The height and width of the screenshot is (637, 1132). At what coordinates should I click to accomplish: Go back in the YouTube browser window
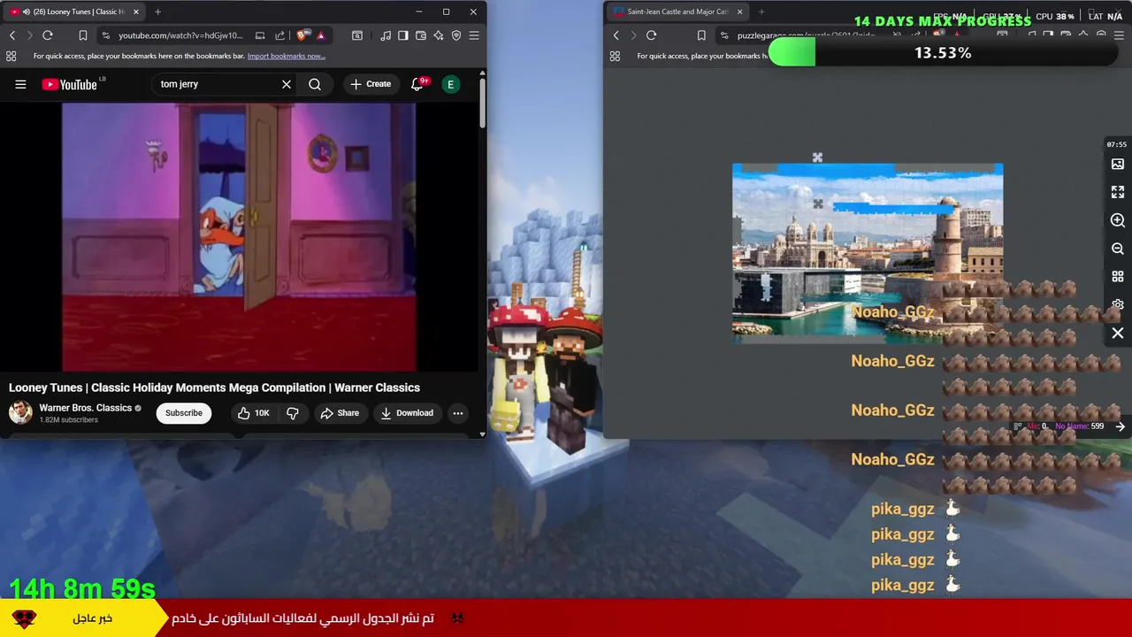(x=12, y=35)
